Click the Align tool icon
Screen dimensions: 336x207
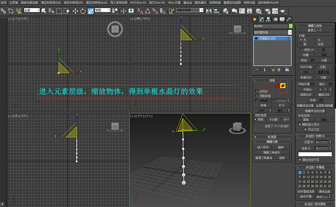pos(217,11)
